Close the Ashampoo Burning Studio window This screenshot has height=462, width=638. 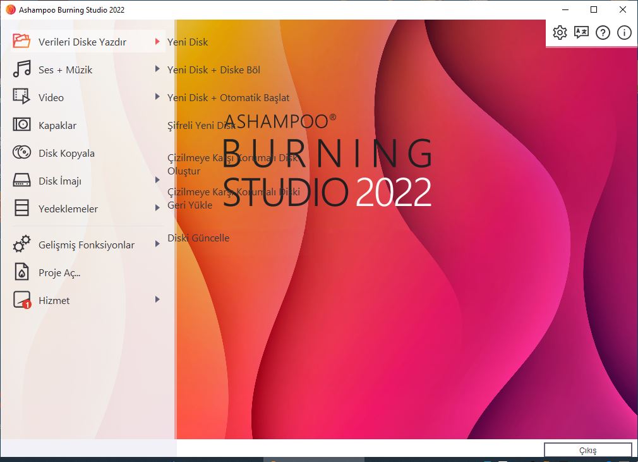coord(623,9)
